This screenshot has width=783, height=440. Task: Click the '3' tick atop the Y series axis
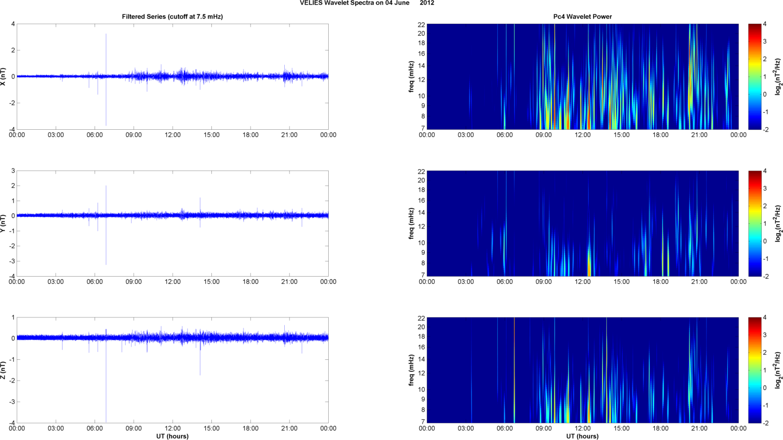(x=13, y=171)
